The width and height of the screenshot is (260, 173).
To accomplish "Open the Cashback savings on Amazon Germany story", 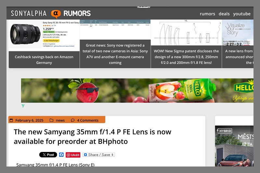I will [44, 60].
